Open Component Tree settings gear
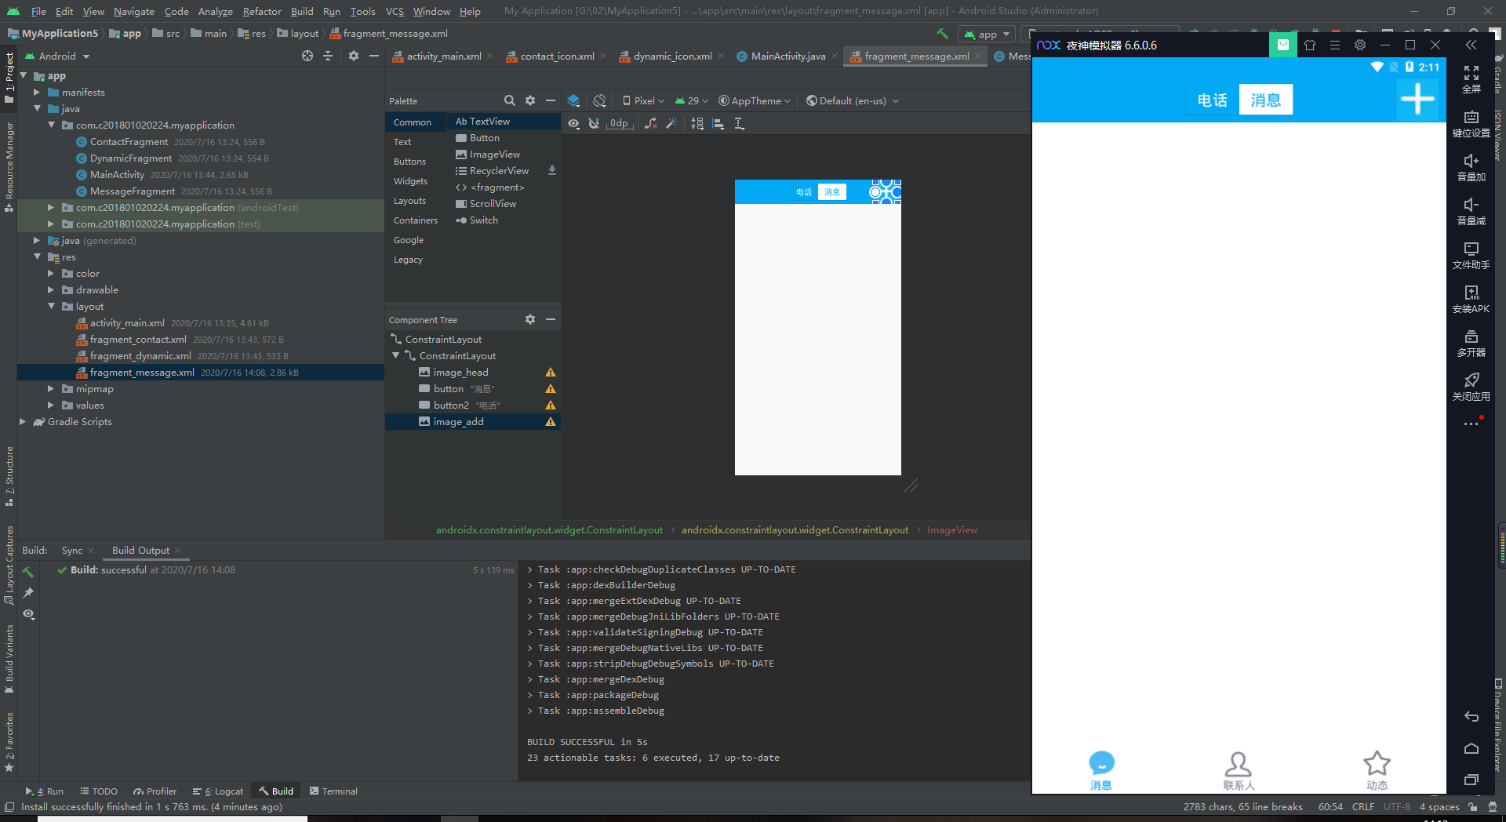The width and height of the screenshot is (1506, 822). 530,319
